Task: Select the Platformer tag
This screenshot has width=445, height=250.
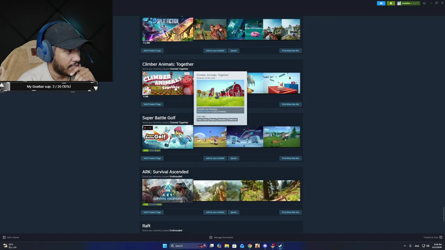Action: click(x=233, y=120)
